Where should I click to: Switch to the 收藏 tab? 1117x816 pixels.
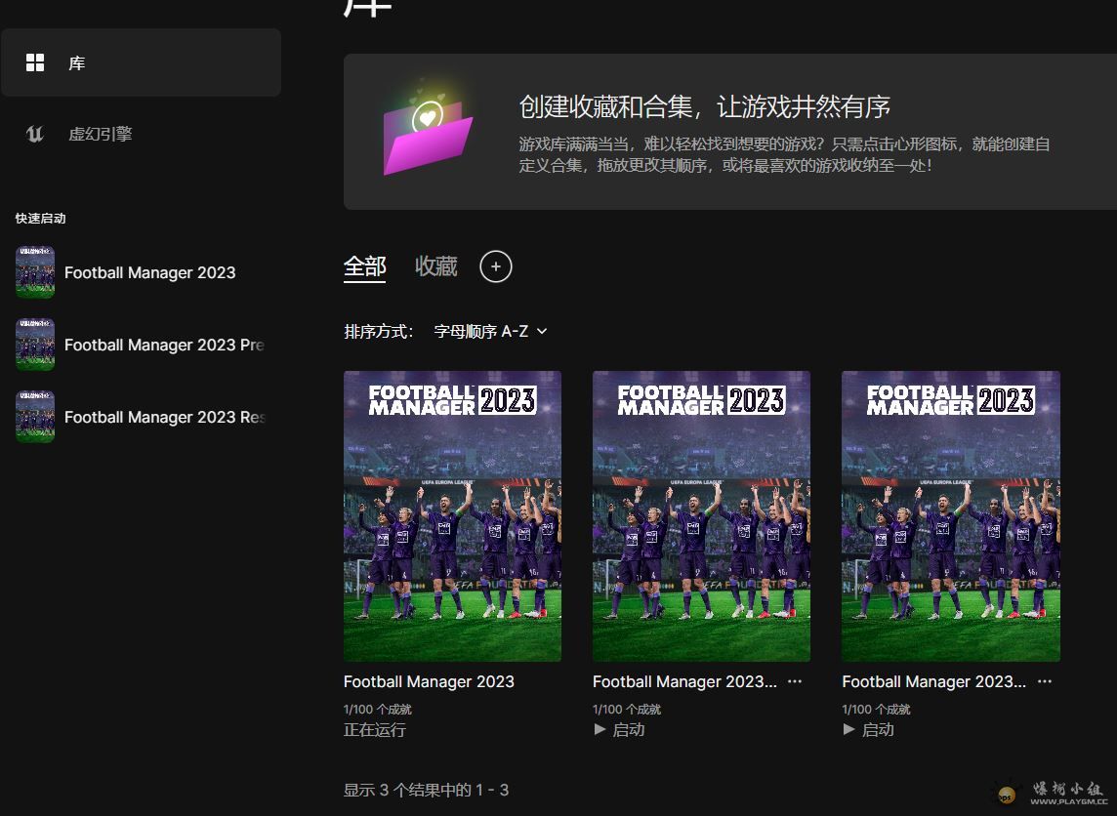pos(435,266)
